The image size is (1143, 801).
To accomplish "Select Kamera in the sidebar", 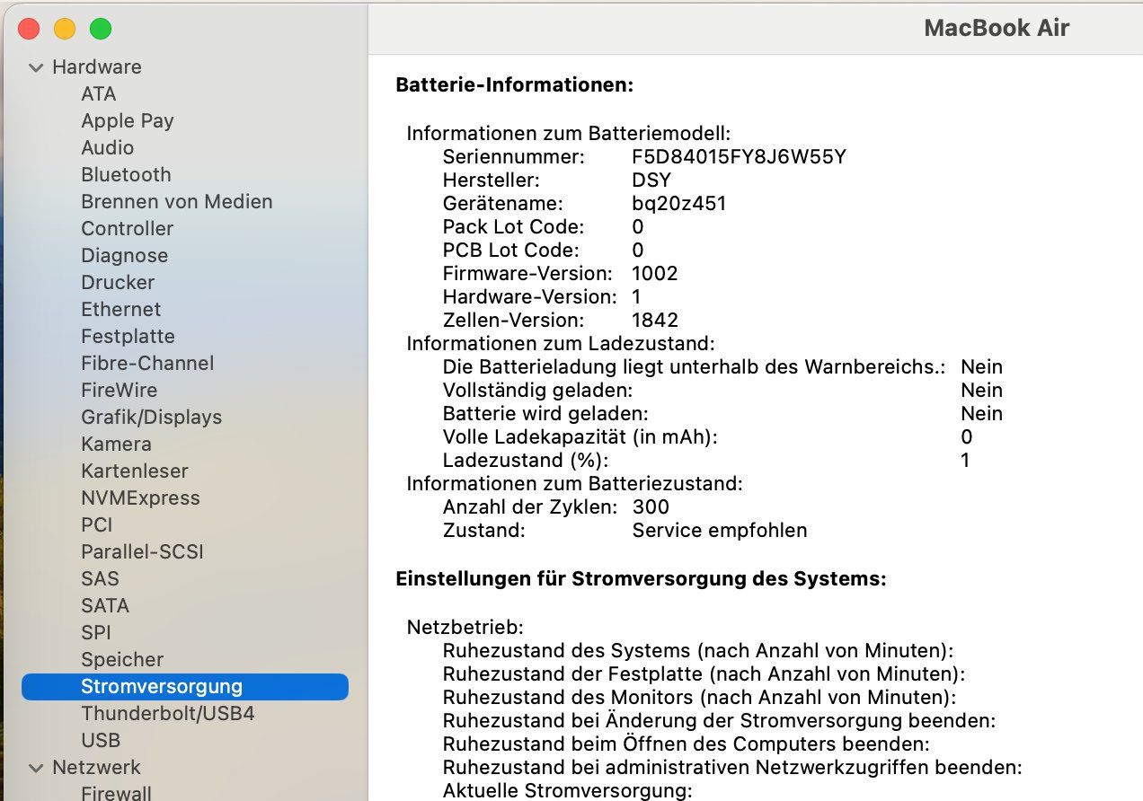I will coord(117,445).
